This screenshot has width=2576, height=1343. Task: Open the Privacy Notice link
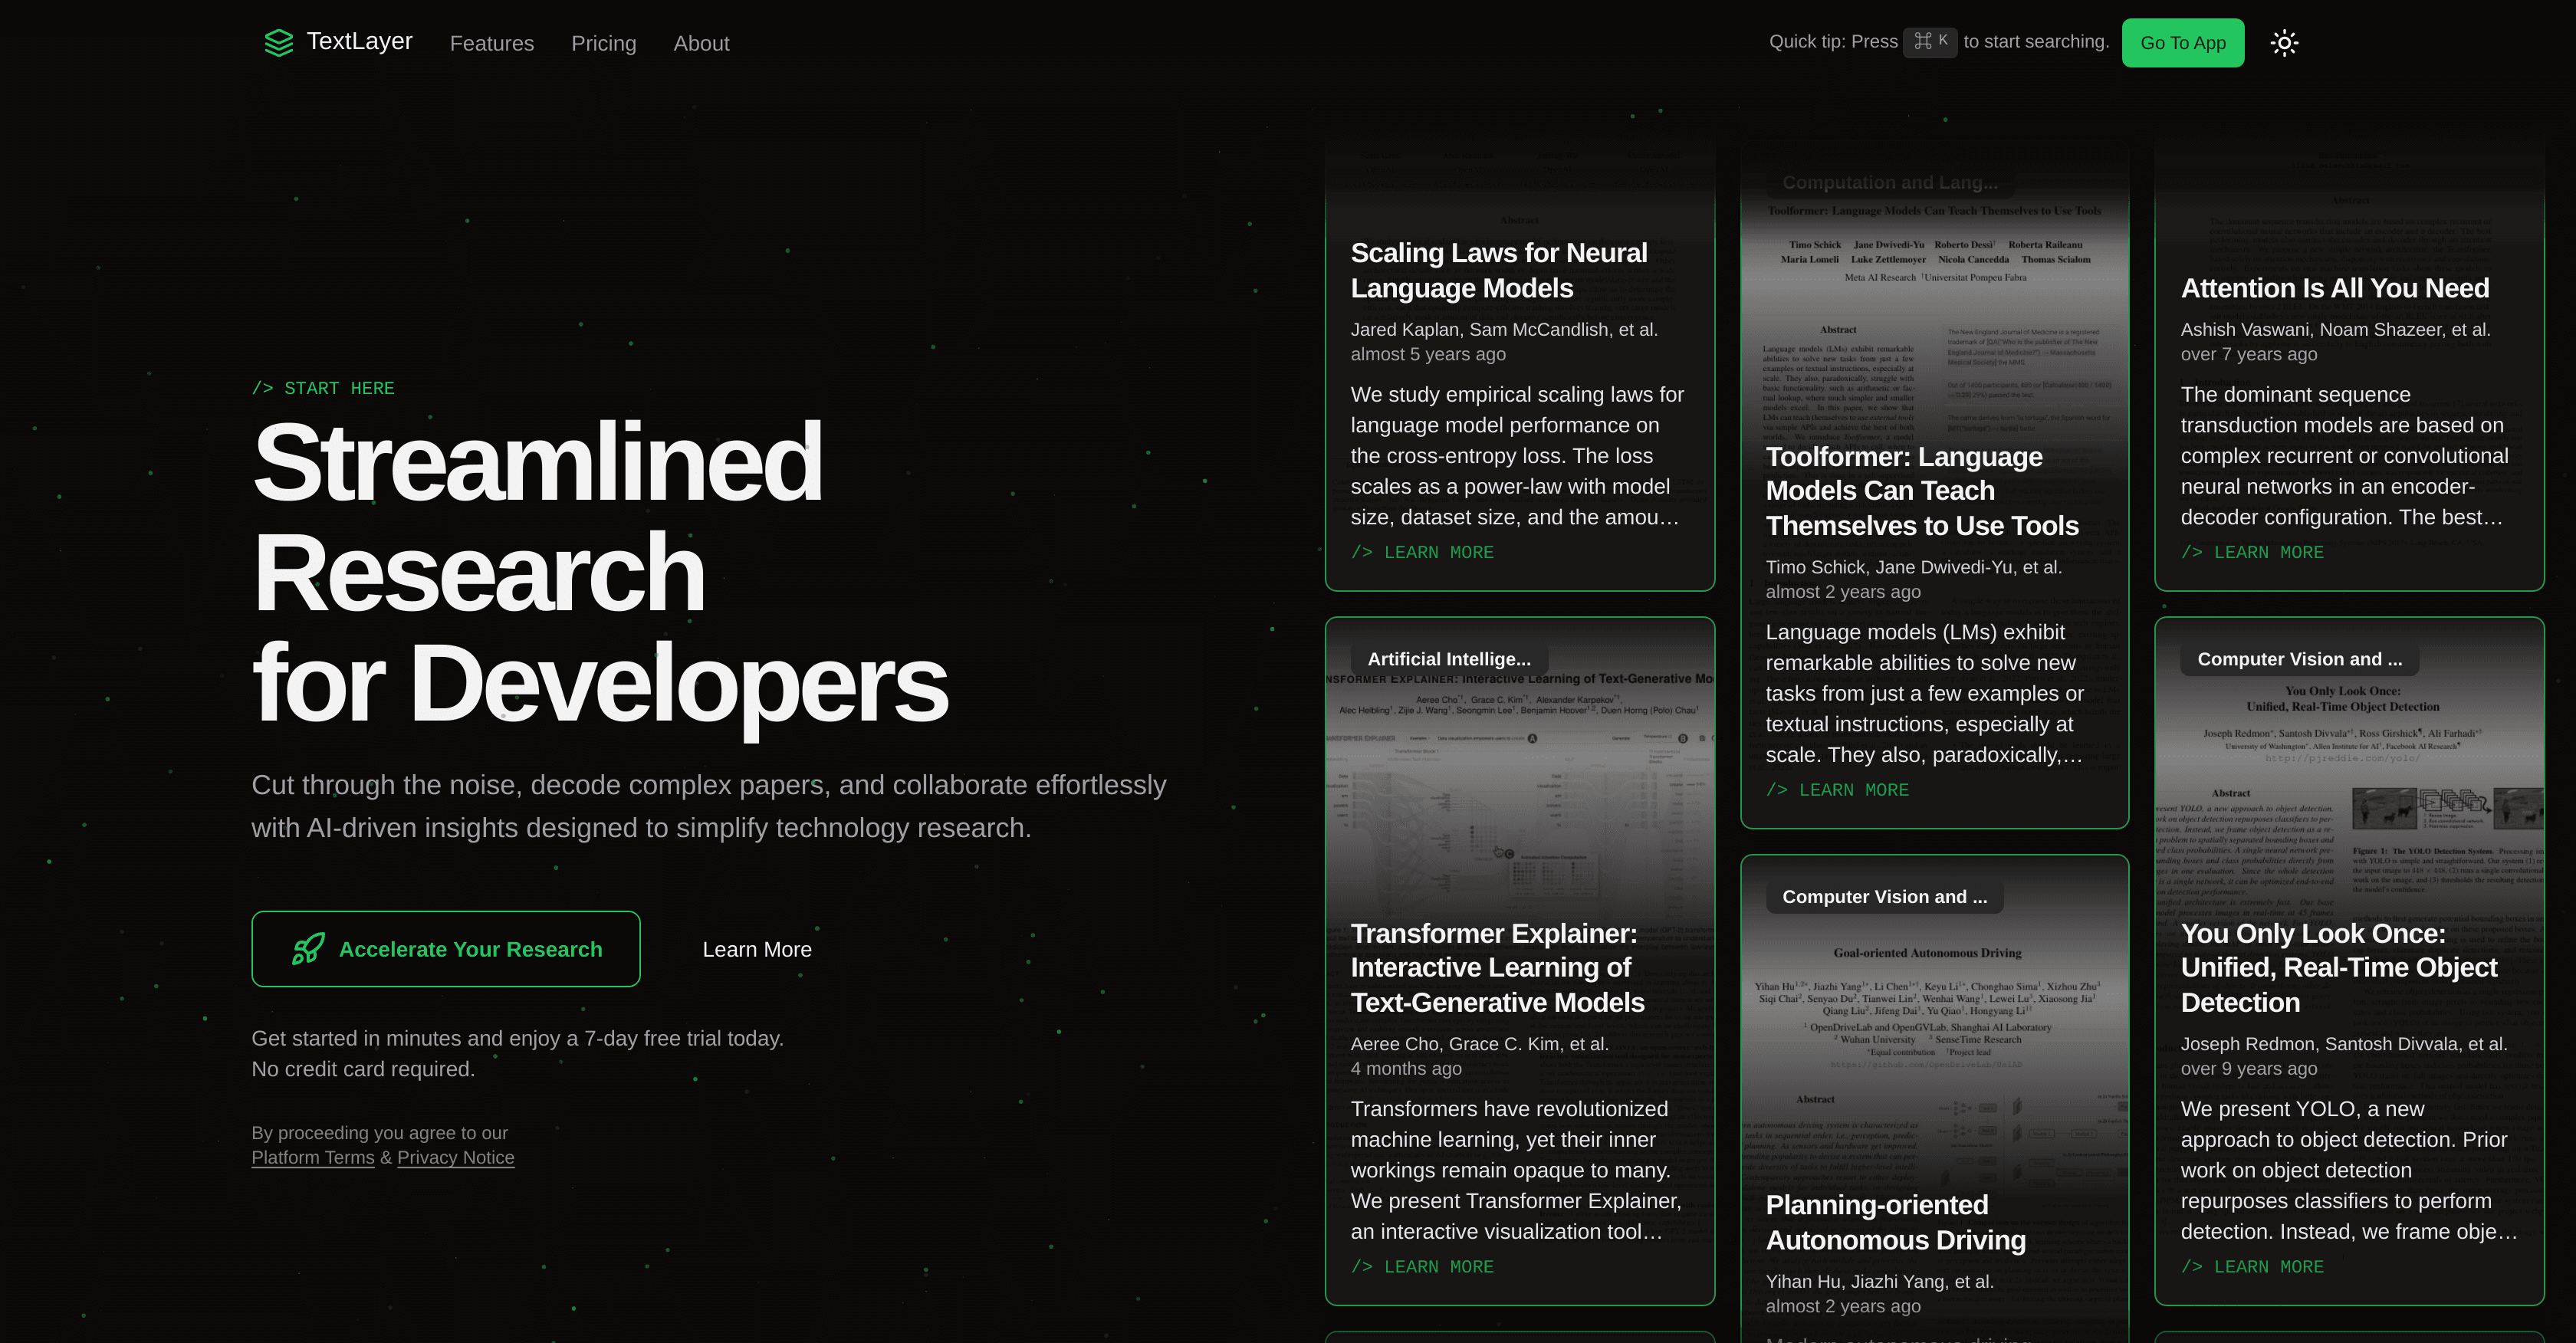tap(455, 1157)
